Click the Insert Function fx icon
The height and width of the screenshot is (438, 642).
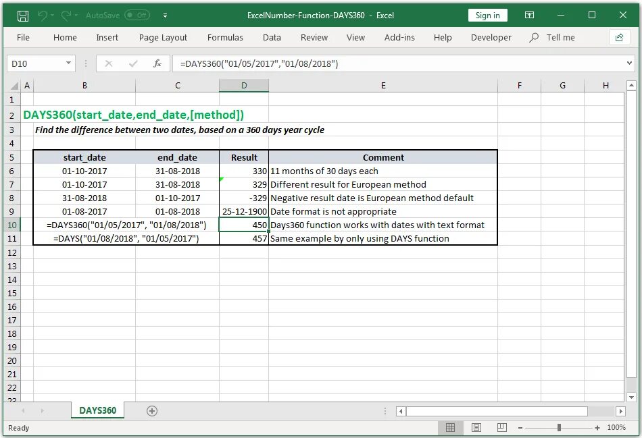pyautogui.click(x=157, y=64)
